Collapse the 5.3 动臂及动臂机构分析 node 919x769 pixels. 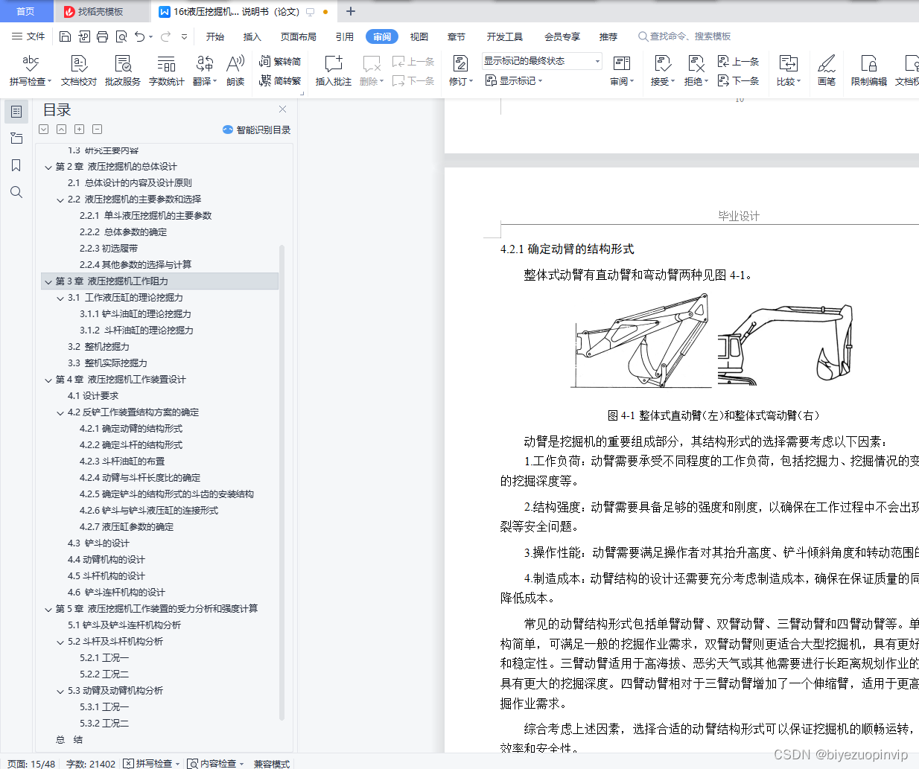(x=60, y=692)
